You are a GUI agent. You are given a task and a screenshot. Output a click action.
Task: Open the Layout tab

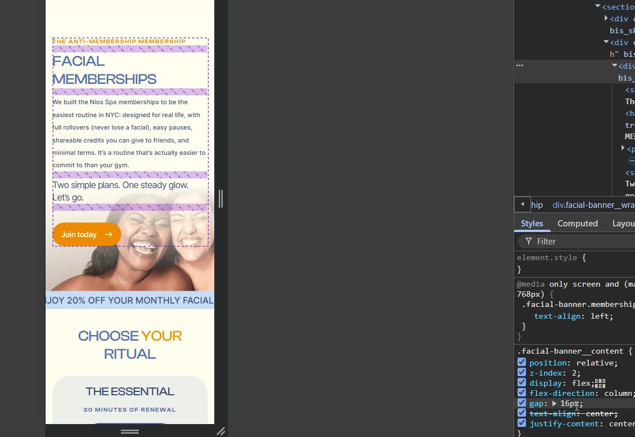pos(624,224)
